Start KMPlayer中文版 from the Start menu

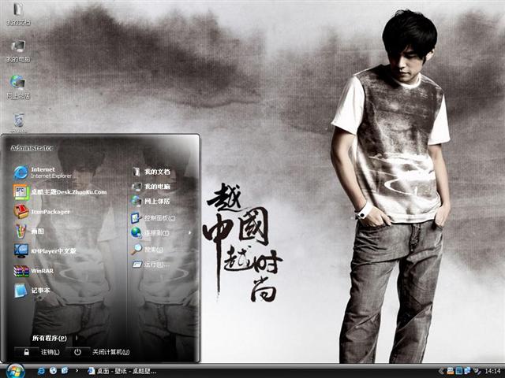coord(45,250)
